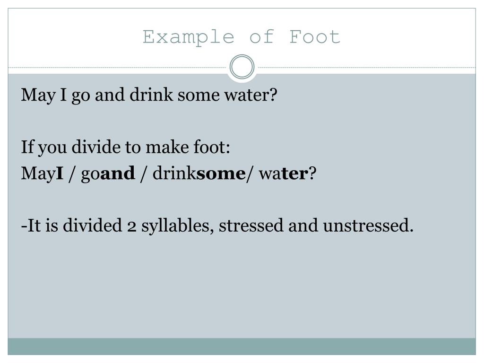Click the teal footer band at the slide bottom
The height and width of the screenshot is (363, 484).
242,346
